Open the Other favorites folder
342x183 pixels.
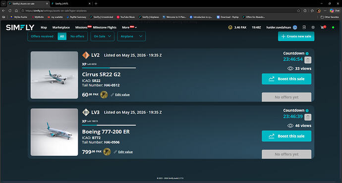point(330,17)
